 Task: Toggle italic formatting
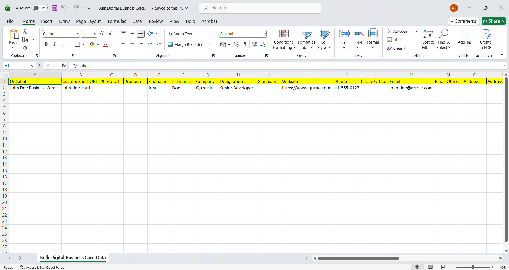54,44
